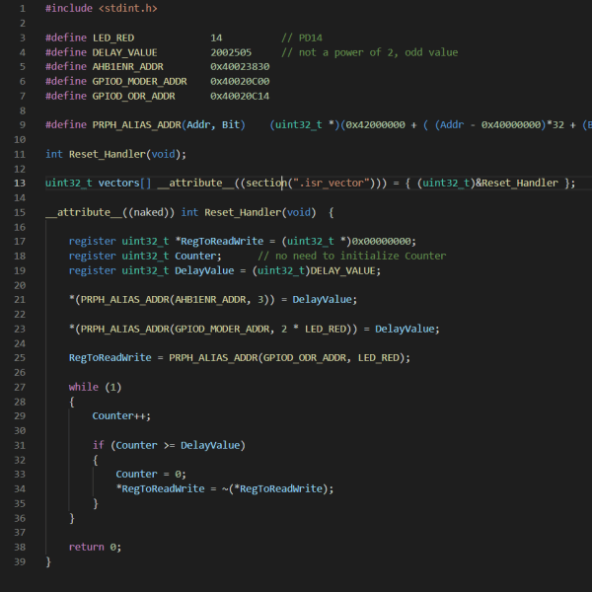Screen dimensions: 592x592
Task: Click GPIOD_MODER_ADDR in its #define on line 6
Action: coord(140,82)
